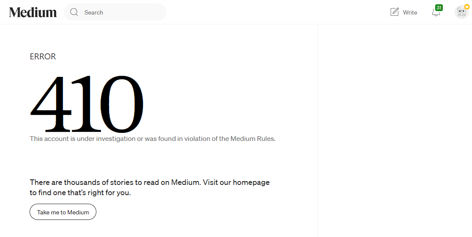
Task: Click the green 31 notification badge
Action: point(439,8)
